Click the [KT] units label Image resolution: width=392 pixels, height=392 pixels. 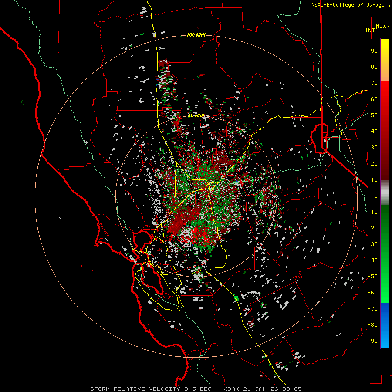tap(372, 30)
